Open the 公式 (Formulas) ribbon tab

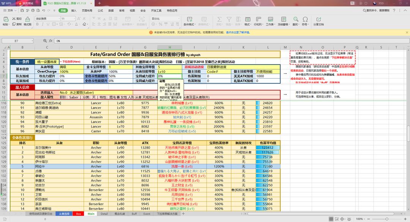[x=100, y=11]
